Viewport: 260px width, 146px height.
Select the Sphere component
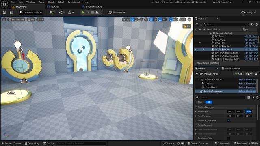[x=209, y=84]
